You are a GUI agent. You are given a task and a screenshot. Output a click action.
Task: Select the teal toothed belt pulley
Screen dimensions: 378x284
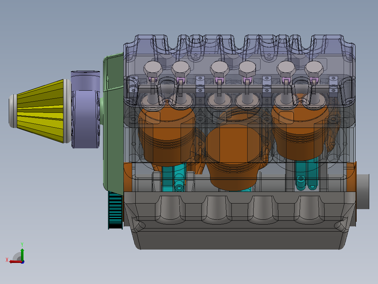coord(115,210)
